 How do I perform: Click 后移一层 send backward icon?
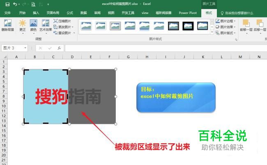coord(260,25)
